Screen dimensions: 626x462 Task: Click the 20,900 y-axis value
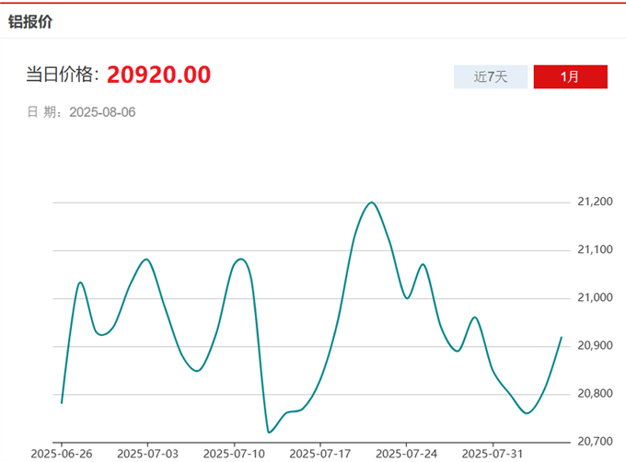(x=592, y=346)
